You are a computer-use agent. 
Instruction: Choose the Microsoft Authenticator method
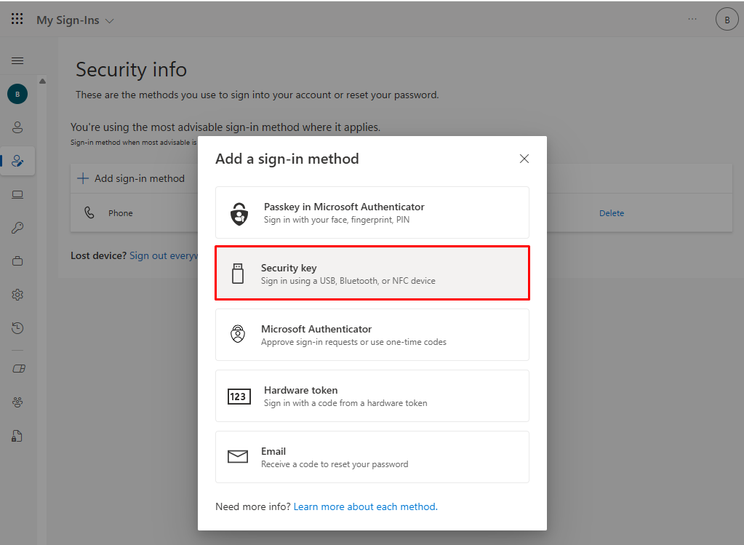tap(372, 335)
